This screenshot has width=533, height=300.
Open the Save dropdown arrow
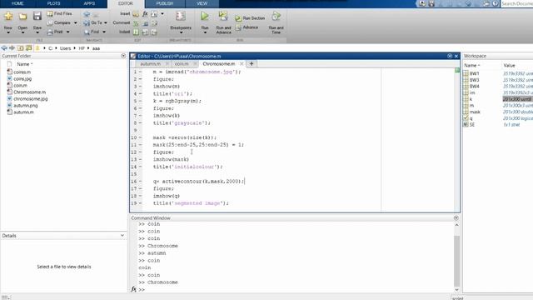pos(37,32)
